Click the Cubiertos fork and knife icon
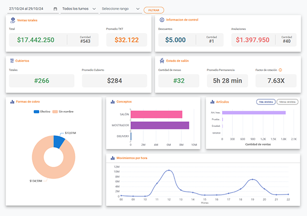Image resolution: width=307 pixels, height=216 pixels. (x=12, y=60)
